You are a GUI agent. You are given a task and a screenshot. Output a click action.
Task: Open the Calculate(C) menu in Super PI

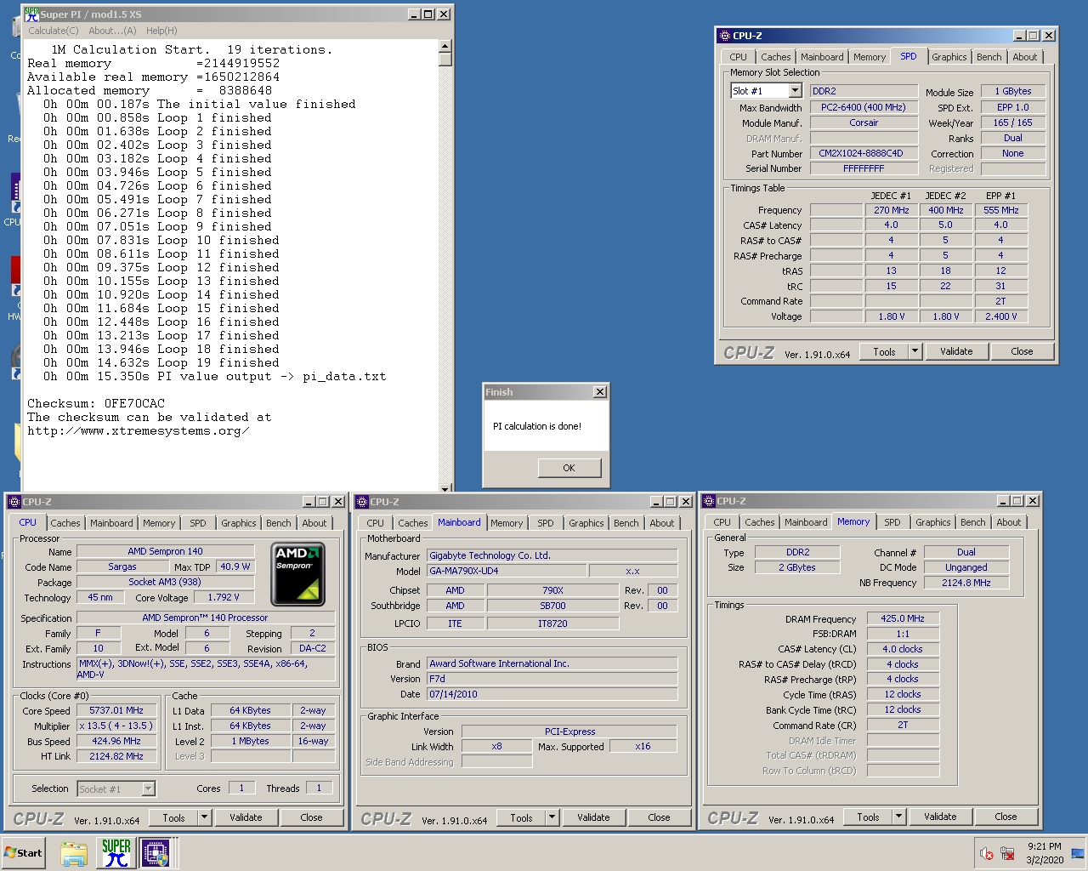[x=54, y=31]
